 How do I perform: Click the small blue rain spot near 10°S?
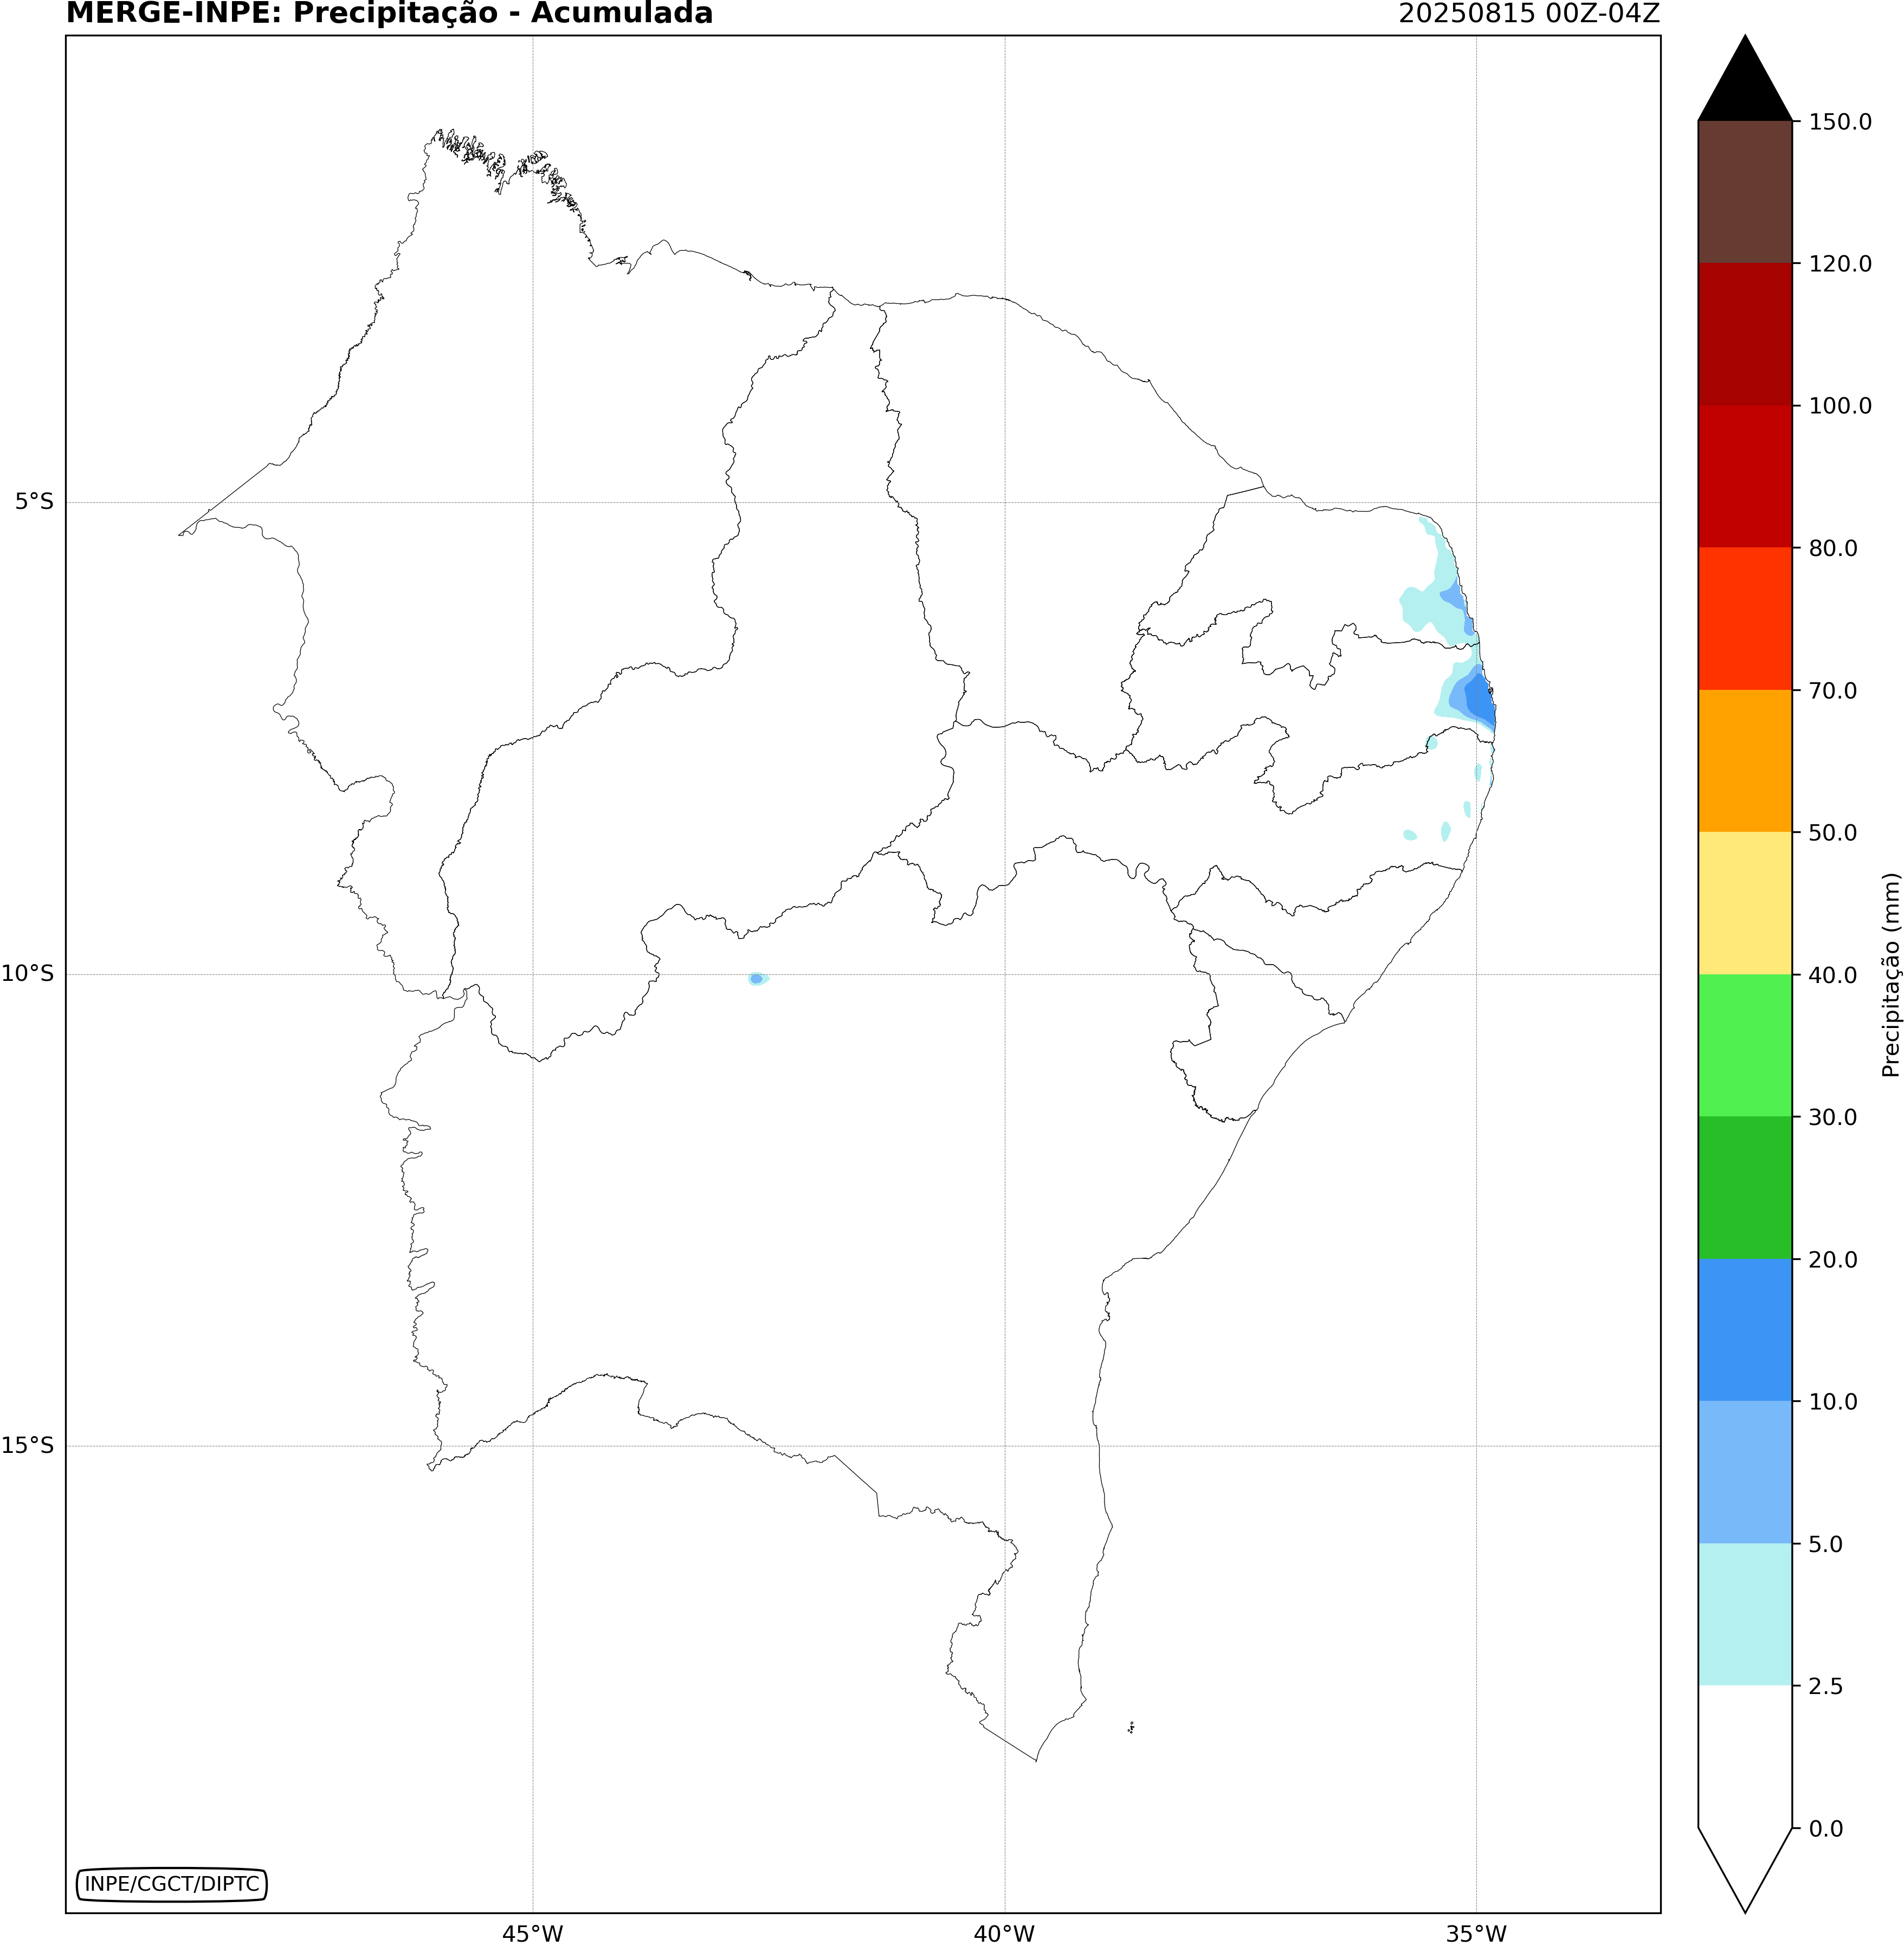click(x=757, y=979)
